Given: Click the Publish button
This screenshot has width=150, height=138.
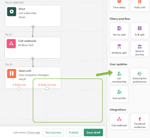Looking at the screenshot, I should [74, 132].
